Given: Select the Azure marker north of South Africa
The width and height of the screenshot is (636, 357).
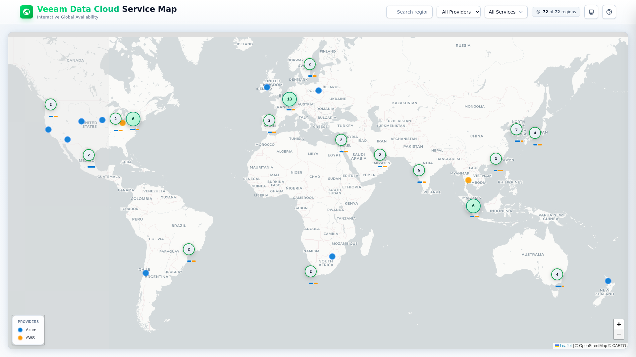Looking at the screenshot, I should coord(332,257).
